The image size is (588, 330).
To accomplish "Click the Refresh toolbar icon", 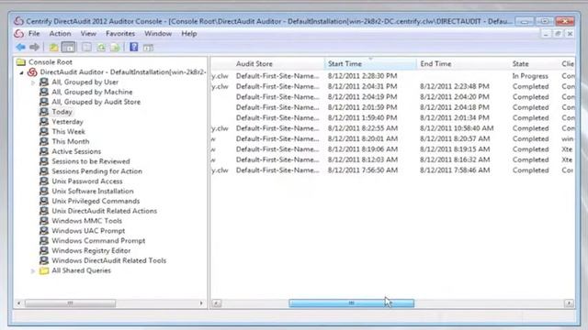I will pos(101,47).
